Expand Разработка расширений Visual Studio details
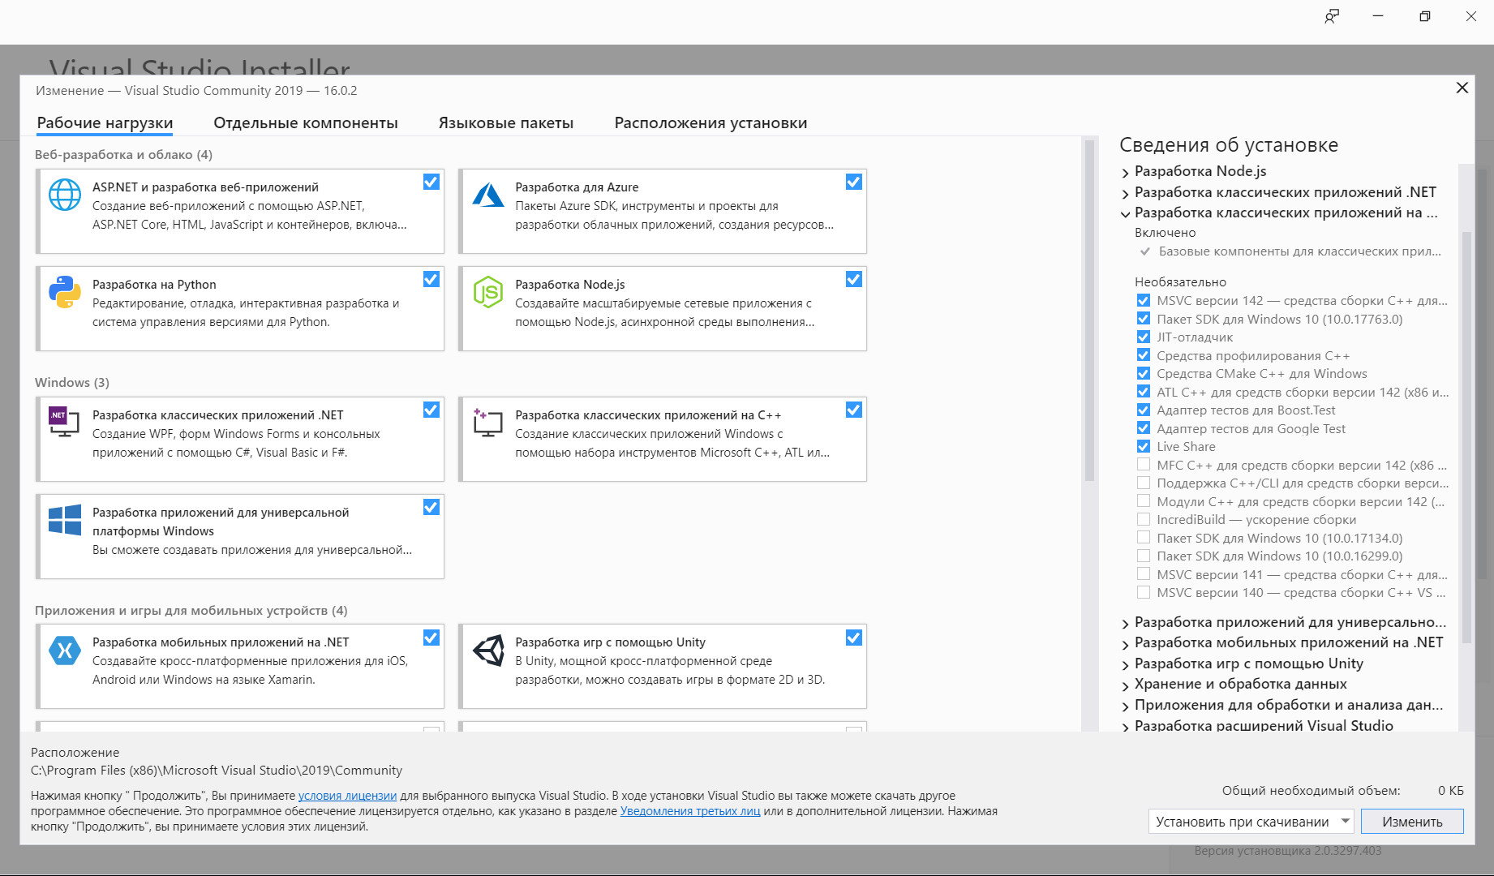1494x876 pixels. pos(1126,727)
